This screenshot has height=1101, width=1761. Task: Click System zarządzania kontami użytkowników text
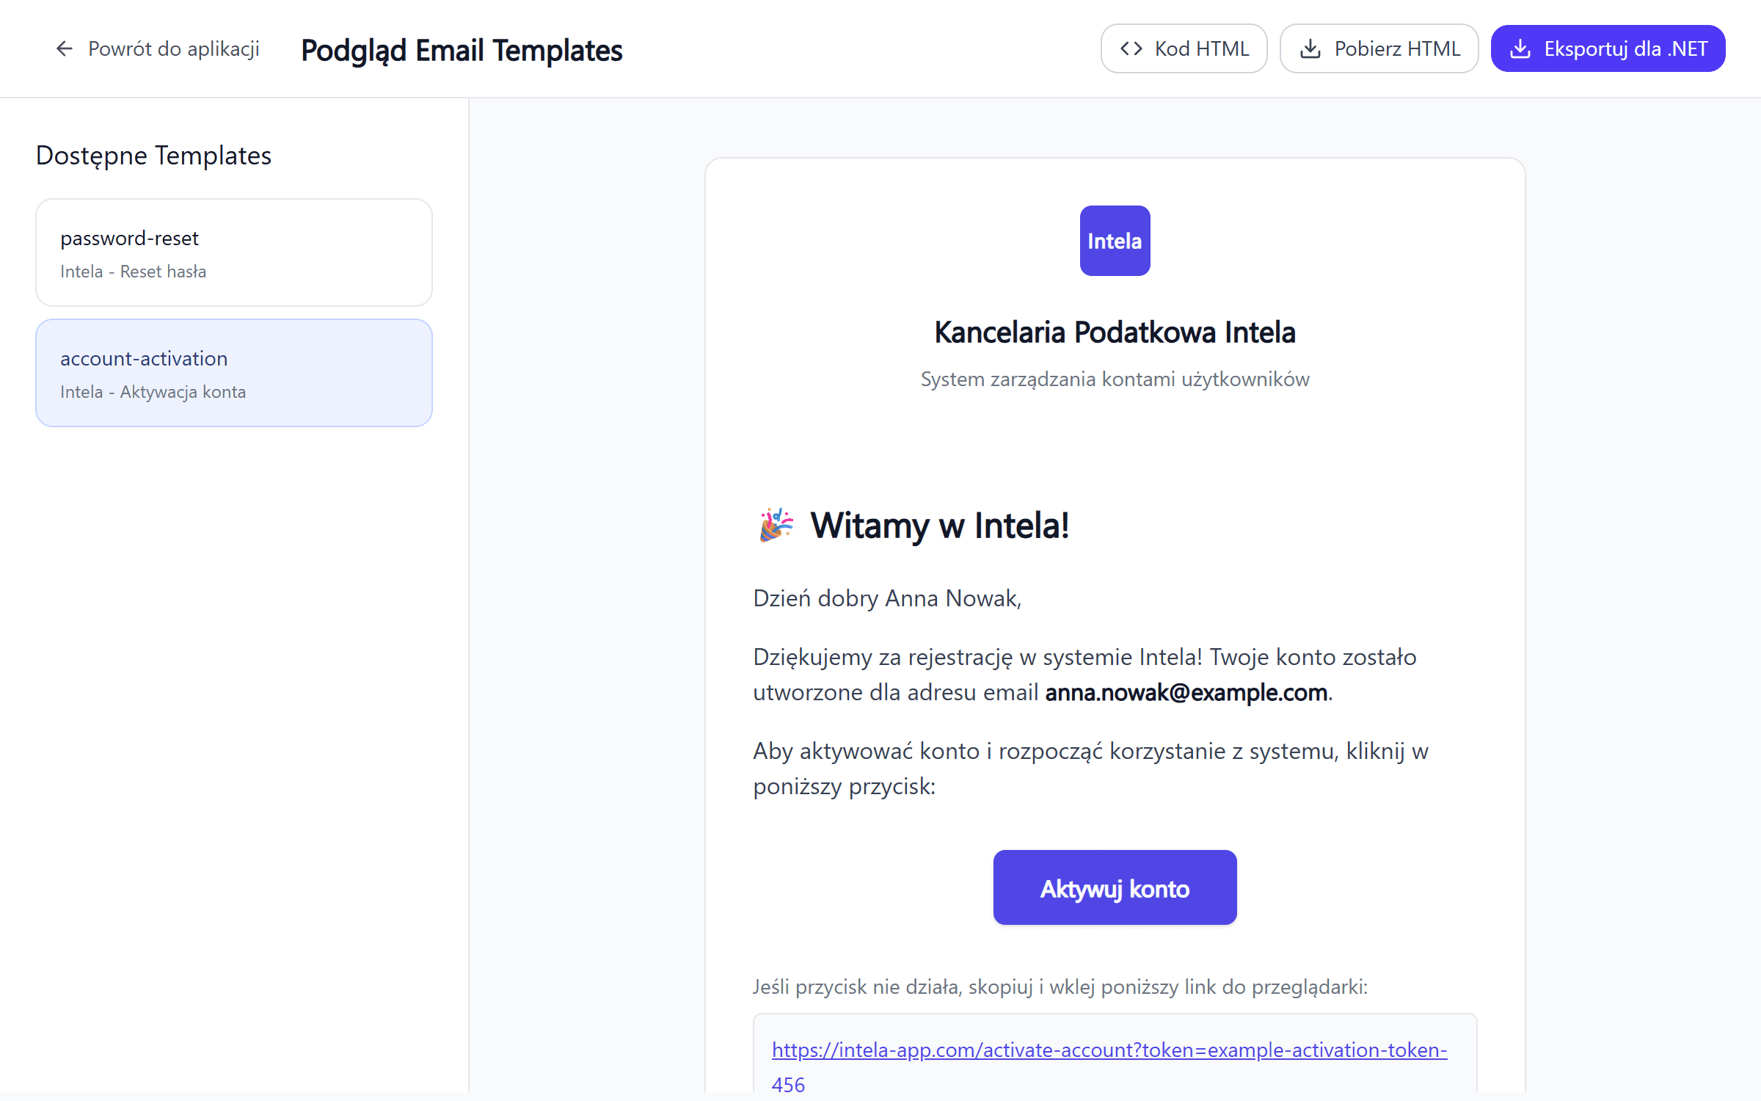(1115, 379)
